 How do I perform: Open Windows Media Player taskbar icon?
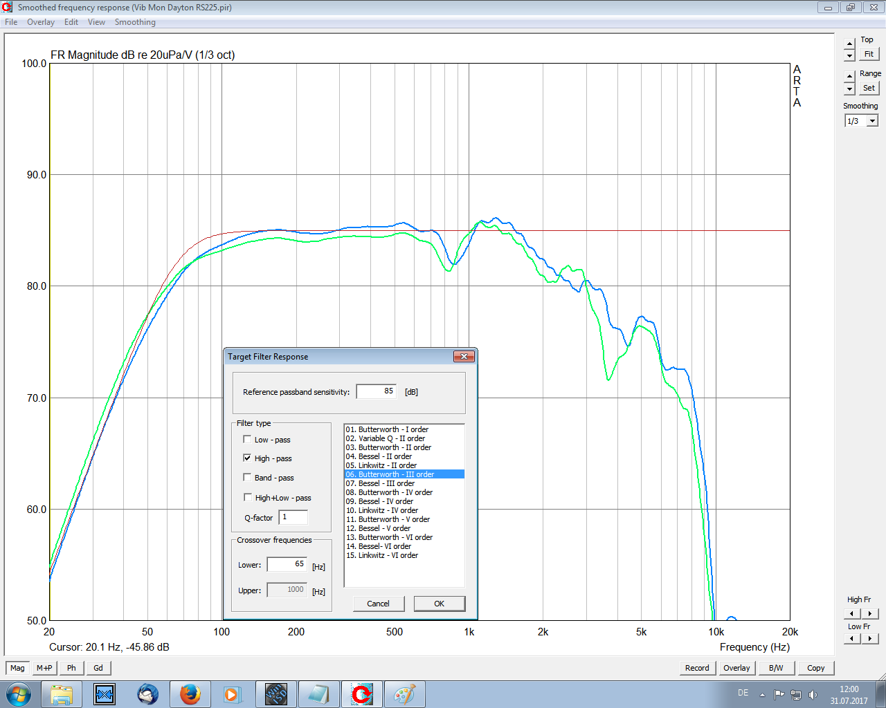point(231,694)
